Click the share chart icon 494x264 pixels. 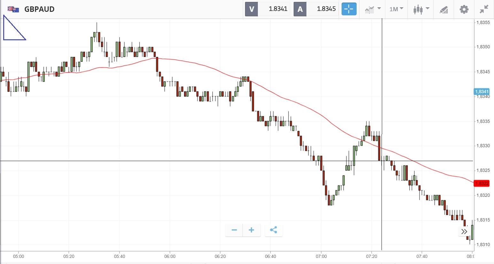click(x=274, y=230)
